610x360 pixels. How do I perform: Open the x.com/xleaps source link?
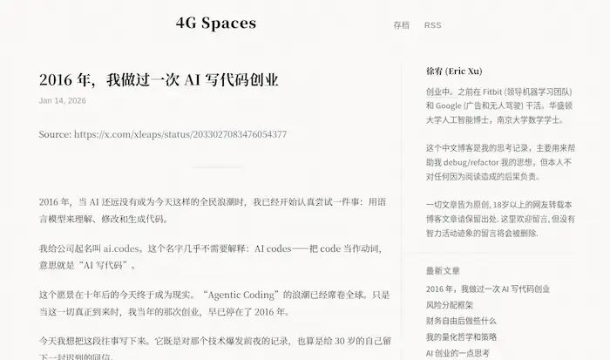(180, 134)
